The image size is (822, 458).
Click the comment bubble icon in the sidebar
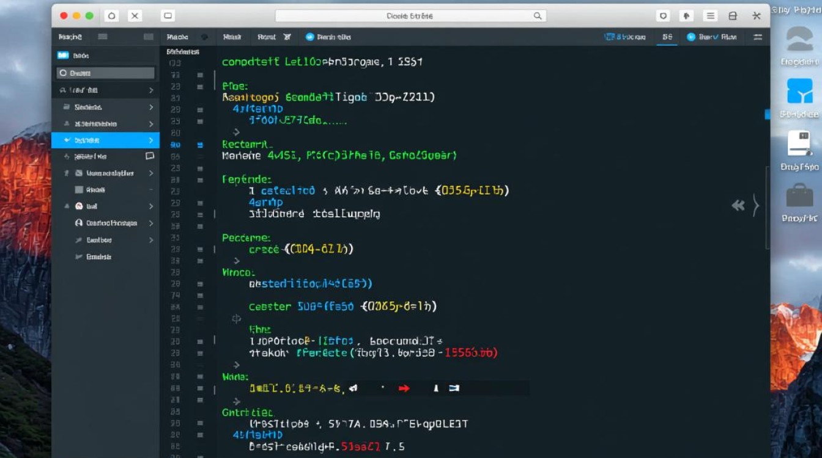(150, 156)
